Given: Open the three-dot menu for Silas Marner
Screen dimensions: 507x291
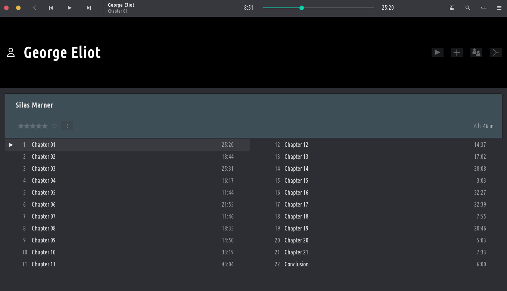Looking at the screenshot, I should (x=67, y=126).
